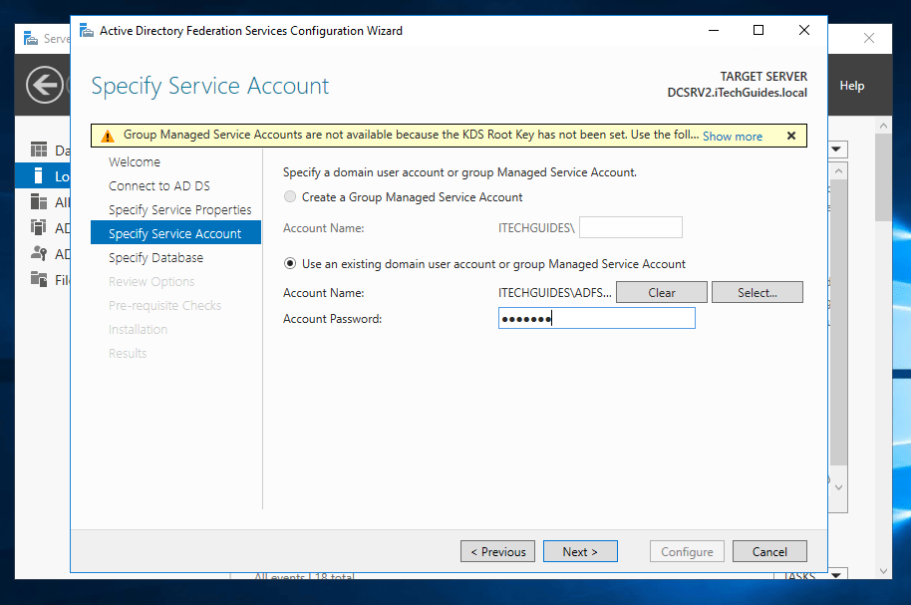Click inside the Account Password field

point(596,317)
